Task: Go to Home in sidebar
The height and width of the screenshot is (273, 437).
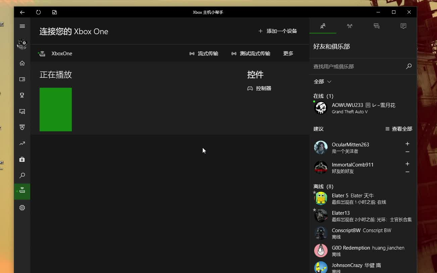Action: (22, 63)
